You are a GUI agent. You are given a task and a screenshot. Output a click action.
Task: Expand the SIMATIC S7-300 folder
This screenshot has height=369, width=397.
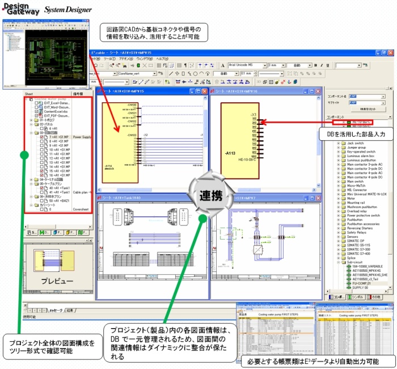click(x=338, y=249)
